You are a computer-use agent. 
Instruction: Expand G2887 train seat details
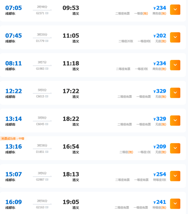(175, 176)
